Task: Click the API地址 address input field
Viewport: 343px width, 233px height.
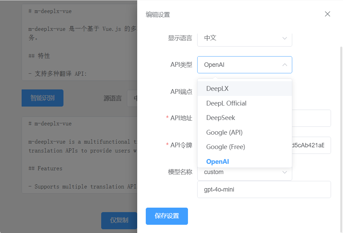Action: coord(311,118)
